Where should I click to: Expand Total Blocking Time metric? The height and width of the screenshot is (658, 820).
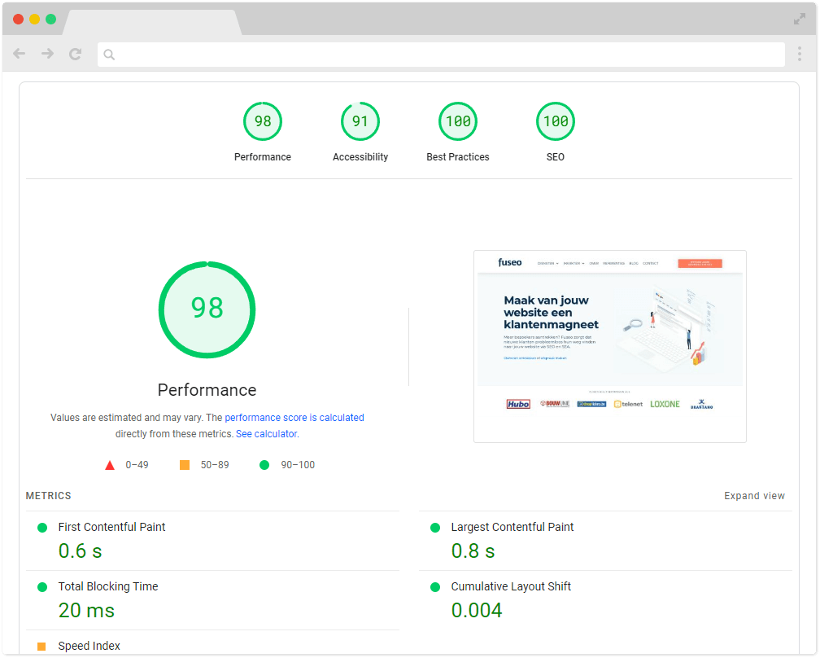pos(212,600)
